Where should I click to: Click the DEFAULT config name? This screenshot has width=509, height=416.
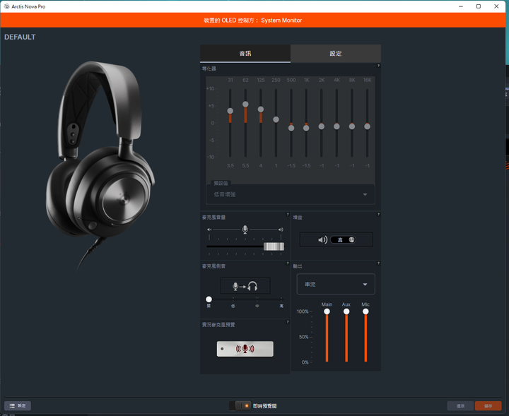20,37
